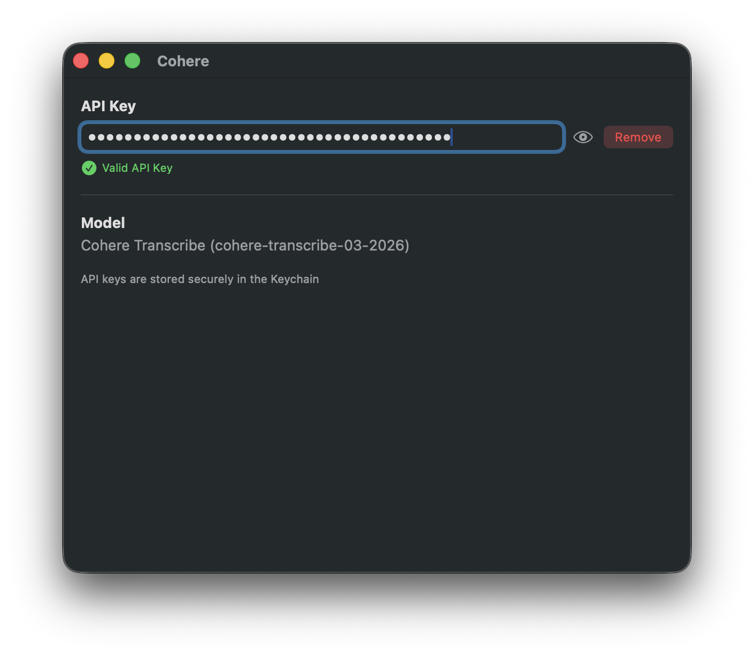Click the empty title bar area
The height and width of the screenshot is (656, 754).
(449, 61)
